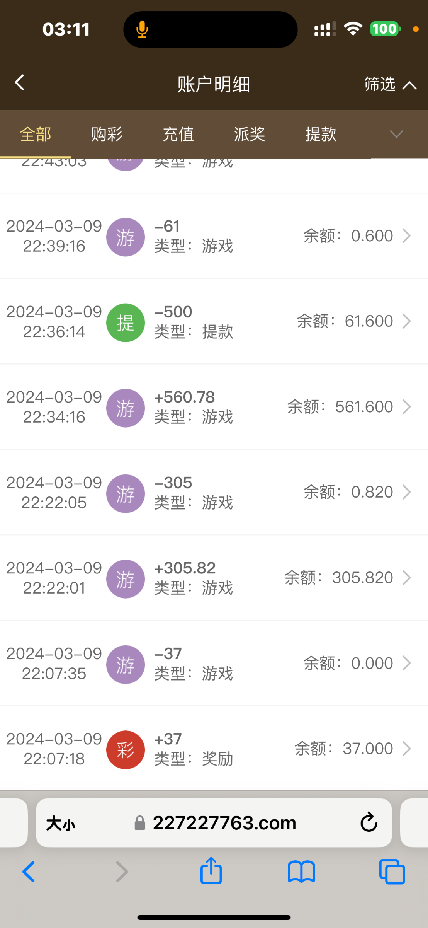Open the Safari share sheet icon

211,871
